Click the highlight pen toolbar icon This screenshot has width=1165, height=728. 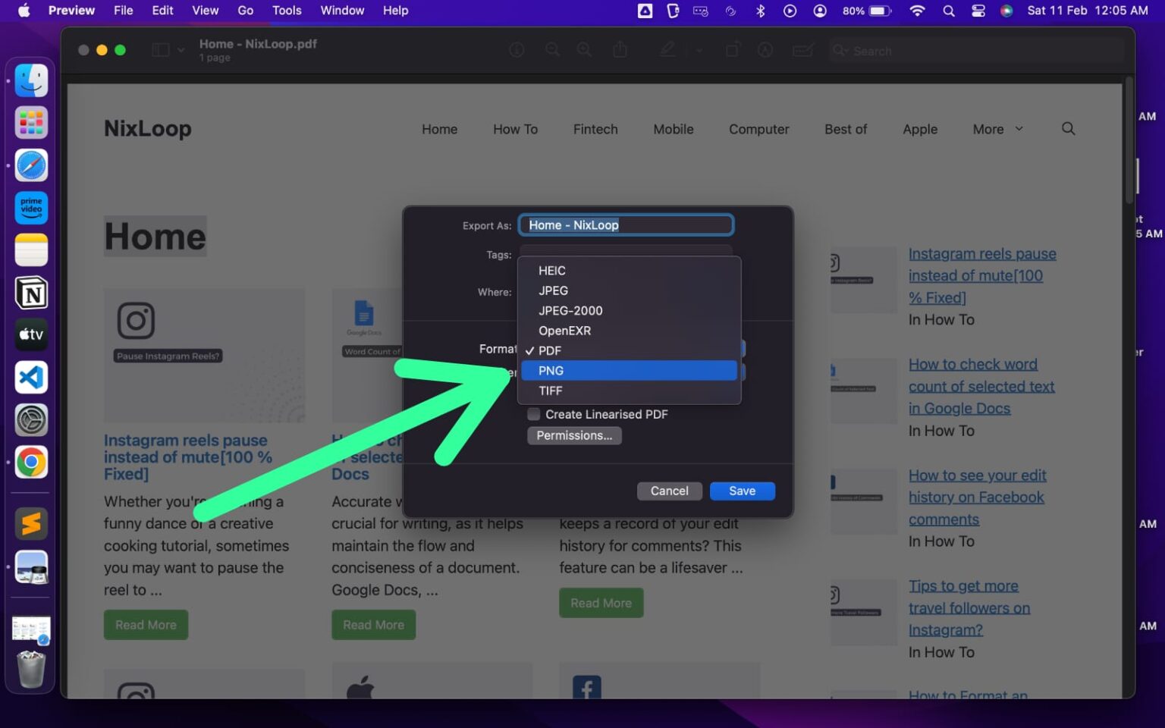[667, 50]
